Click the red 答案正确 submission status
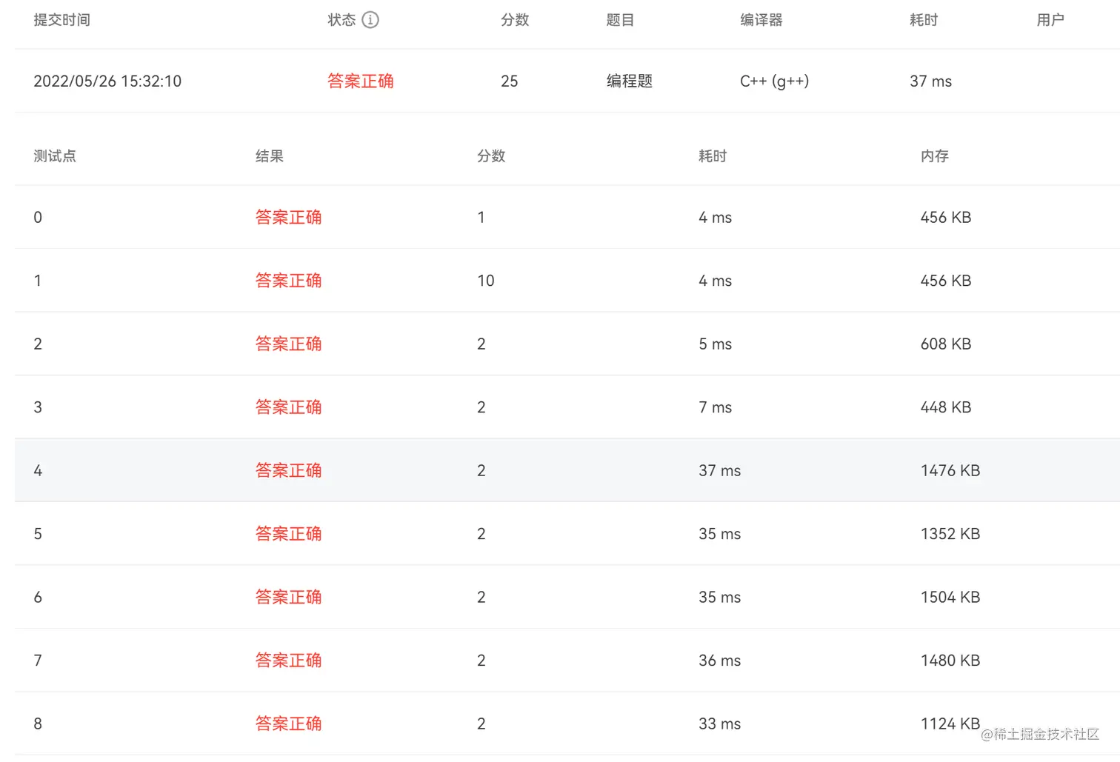 pyautogui.click(x=360, y=81)
